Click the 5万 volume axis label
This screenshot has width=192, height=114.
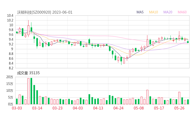(x=11, y=97)
